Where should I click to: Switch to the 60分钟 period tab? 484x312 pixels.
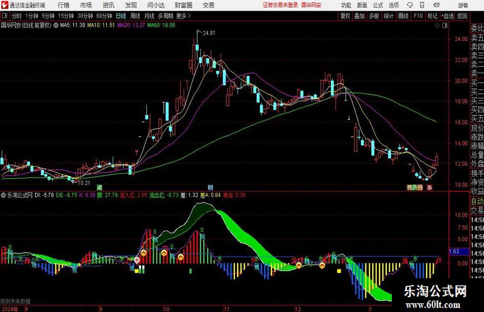click(x=104, y=16)
